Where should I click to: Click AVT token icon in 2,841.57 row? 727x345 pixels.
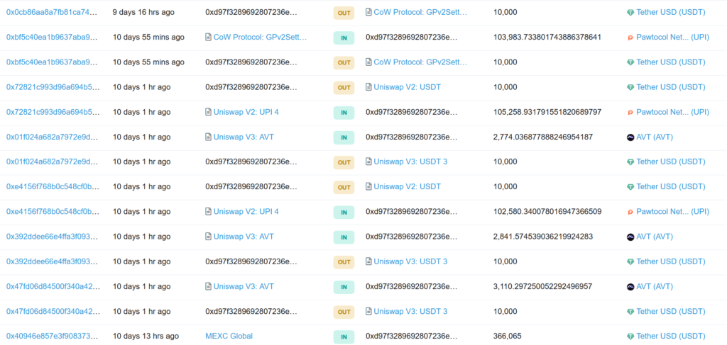630,237
